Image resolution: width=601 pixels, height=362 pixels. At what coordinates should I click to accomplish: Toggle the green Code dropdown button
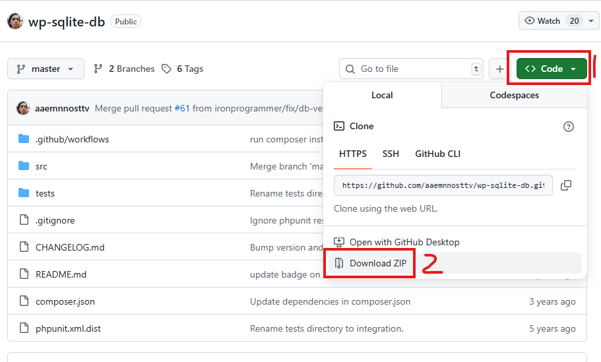pos(552,69)
